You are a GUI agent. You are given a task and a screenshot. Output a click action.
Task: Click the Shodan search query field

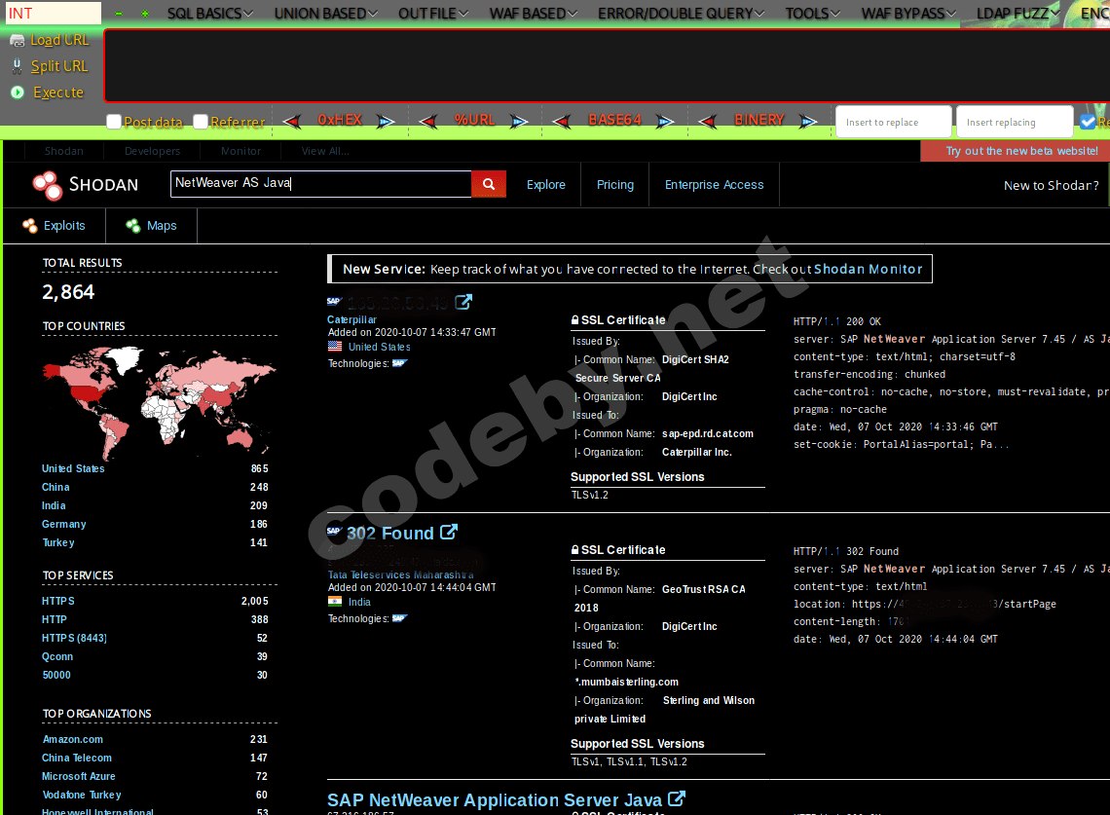tap(320, 183)
